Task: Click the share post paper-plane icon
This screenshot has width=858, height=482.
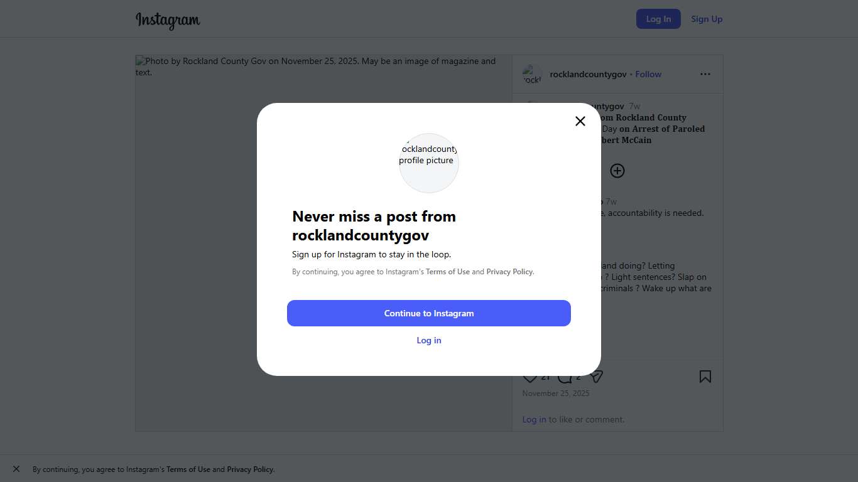Action: click(x=597, y=377)
